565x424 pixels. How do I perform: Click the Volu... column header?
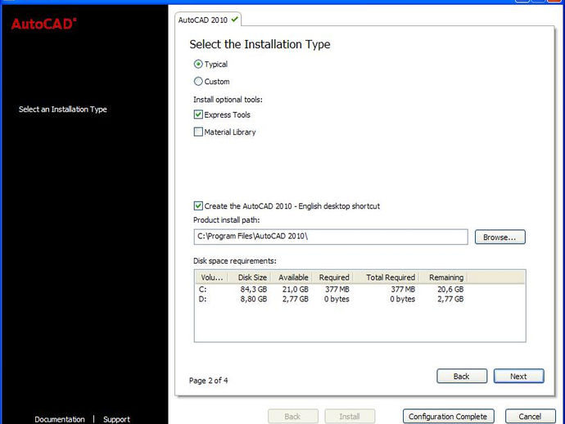(x=212, y=277)
